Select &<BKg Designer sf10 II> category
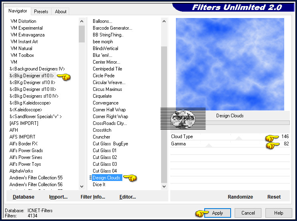Image resolution: width=297 pixels, height=221 pixels. (x=32, y=82)
